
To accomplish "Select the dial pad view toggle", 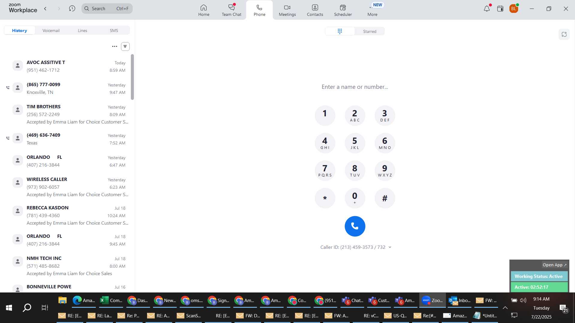I will (x=340, y=31).
